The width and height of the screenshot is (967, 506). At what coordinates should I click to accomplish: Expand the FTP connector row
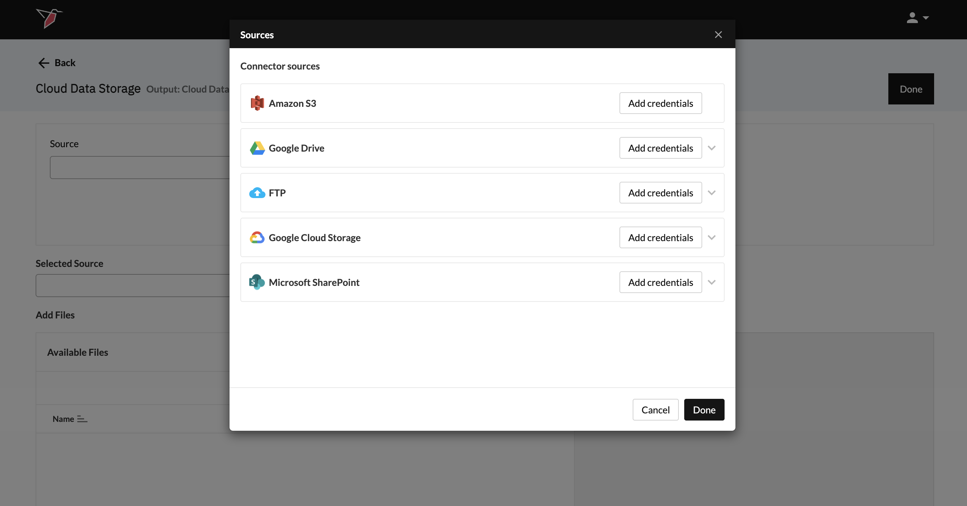pyautogui.click(x=711, y=193)
